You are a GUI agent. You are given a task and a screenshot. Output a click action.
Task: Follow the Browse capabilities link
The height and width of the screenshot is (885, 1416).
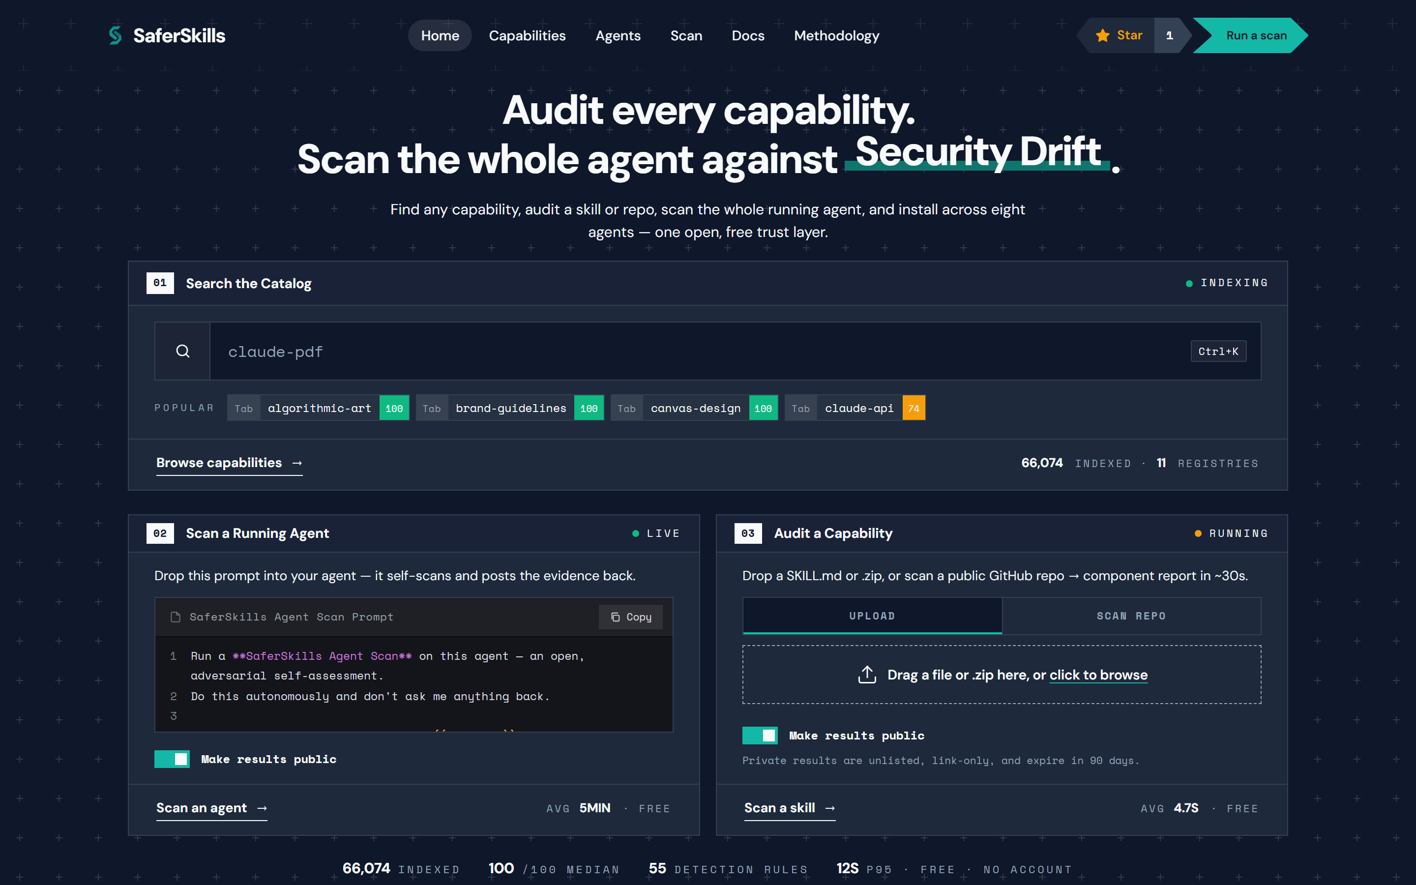tap(229, 463)
